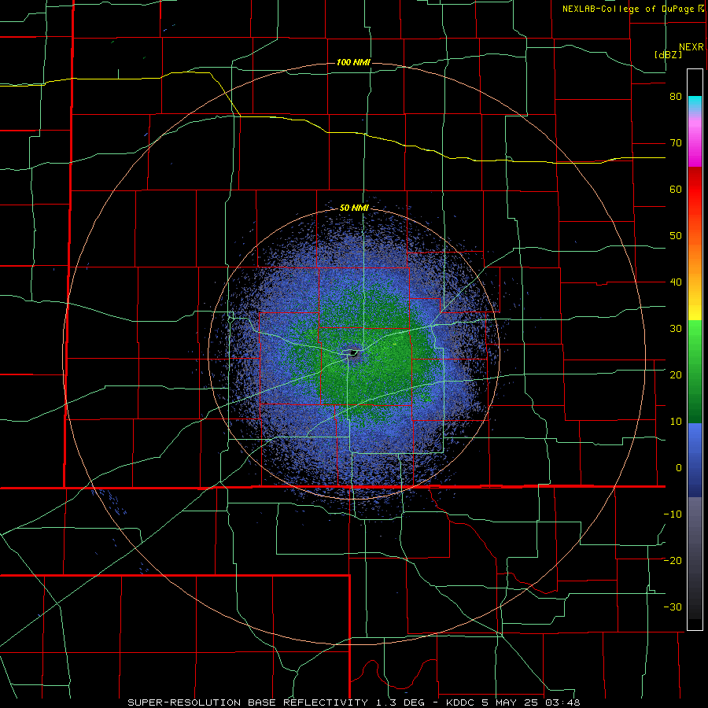Viewport: 708px width, 708px height.
Task: Click the 60 value on the color scale
Action: [x=676, y=189]
